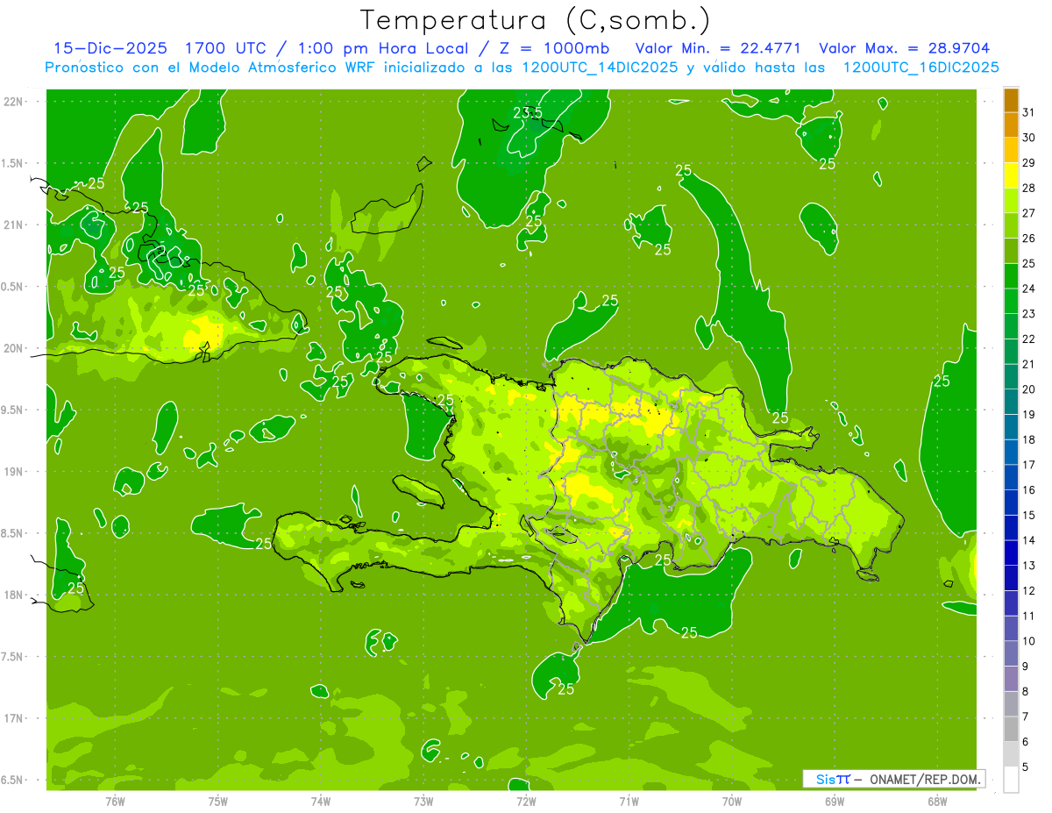Click the '21N' latitude label

pyautogui.click(x=13, y=225)
